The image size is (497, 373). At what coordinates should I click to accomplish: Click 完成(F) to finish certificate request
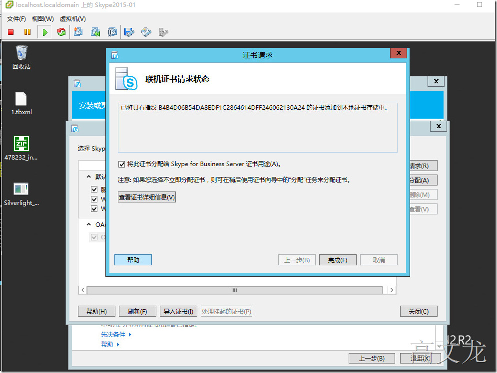338,260
